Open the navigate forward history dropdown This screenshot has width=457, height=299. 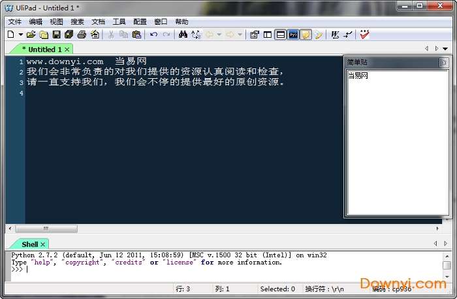pyautogui.click(x=240, y=35)
